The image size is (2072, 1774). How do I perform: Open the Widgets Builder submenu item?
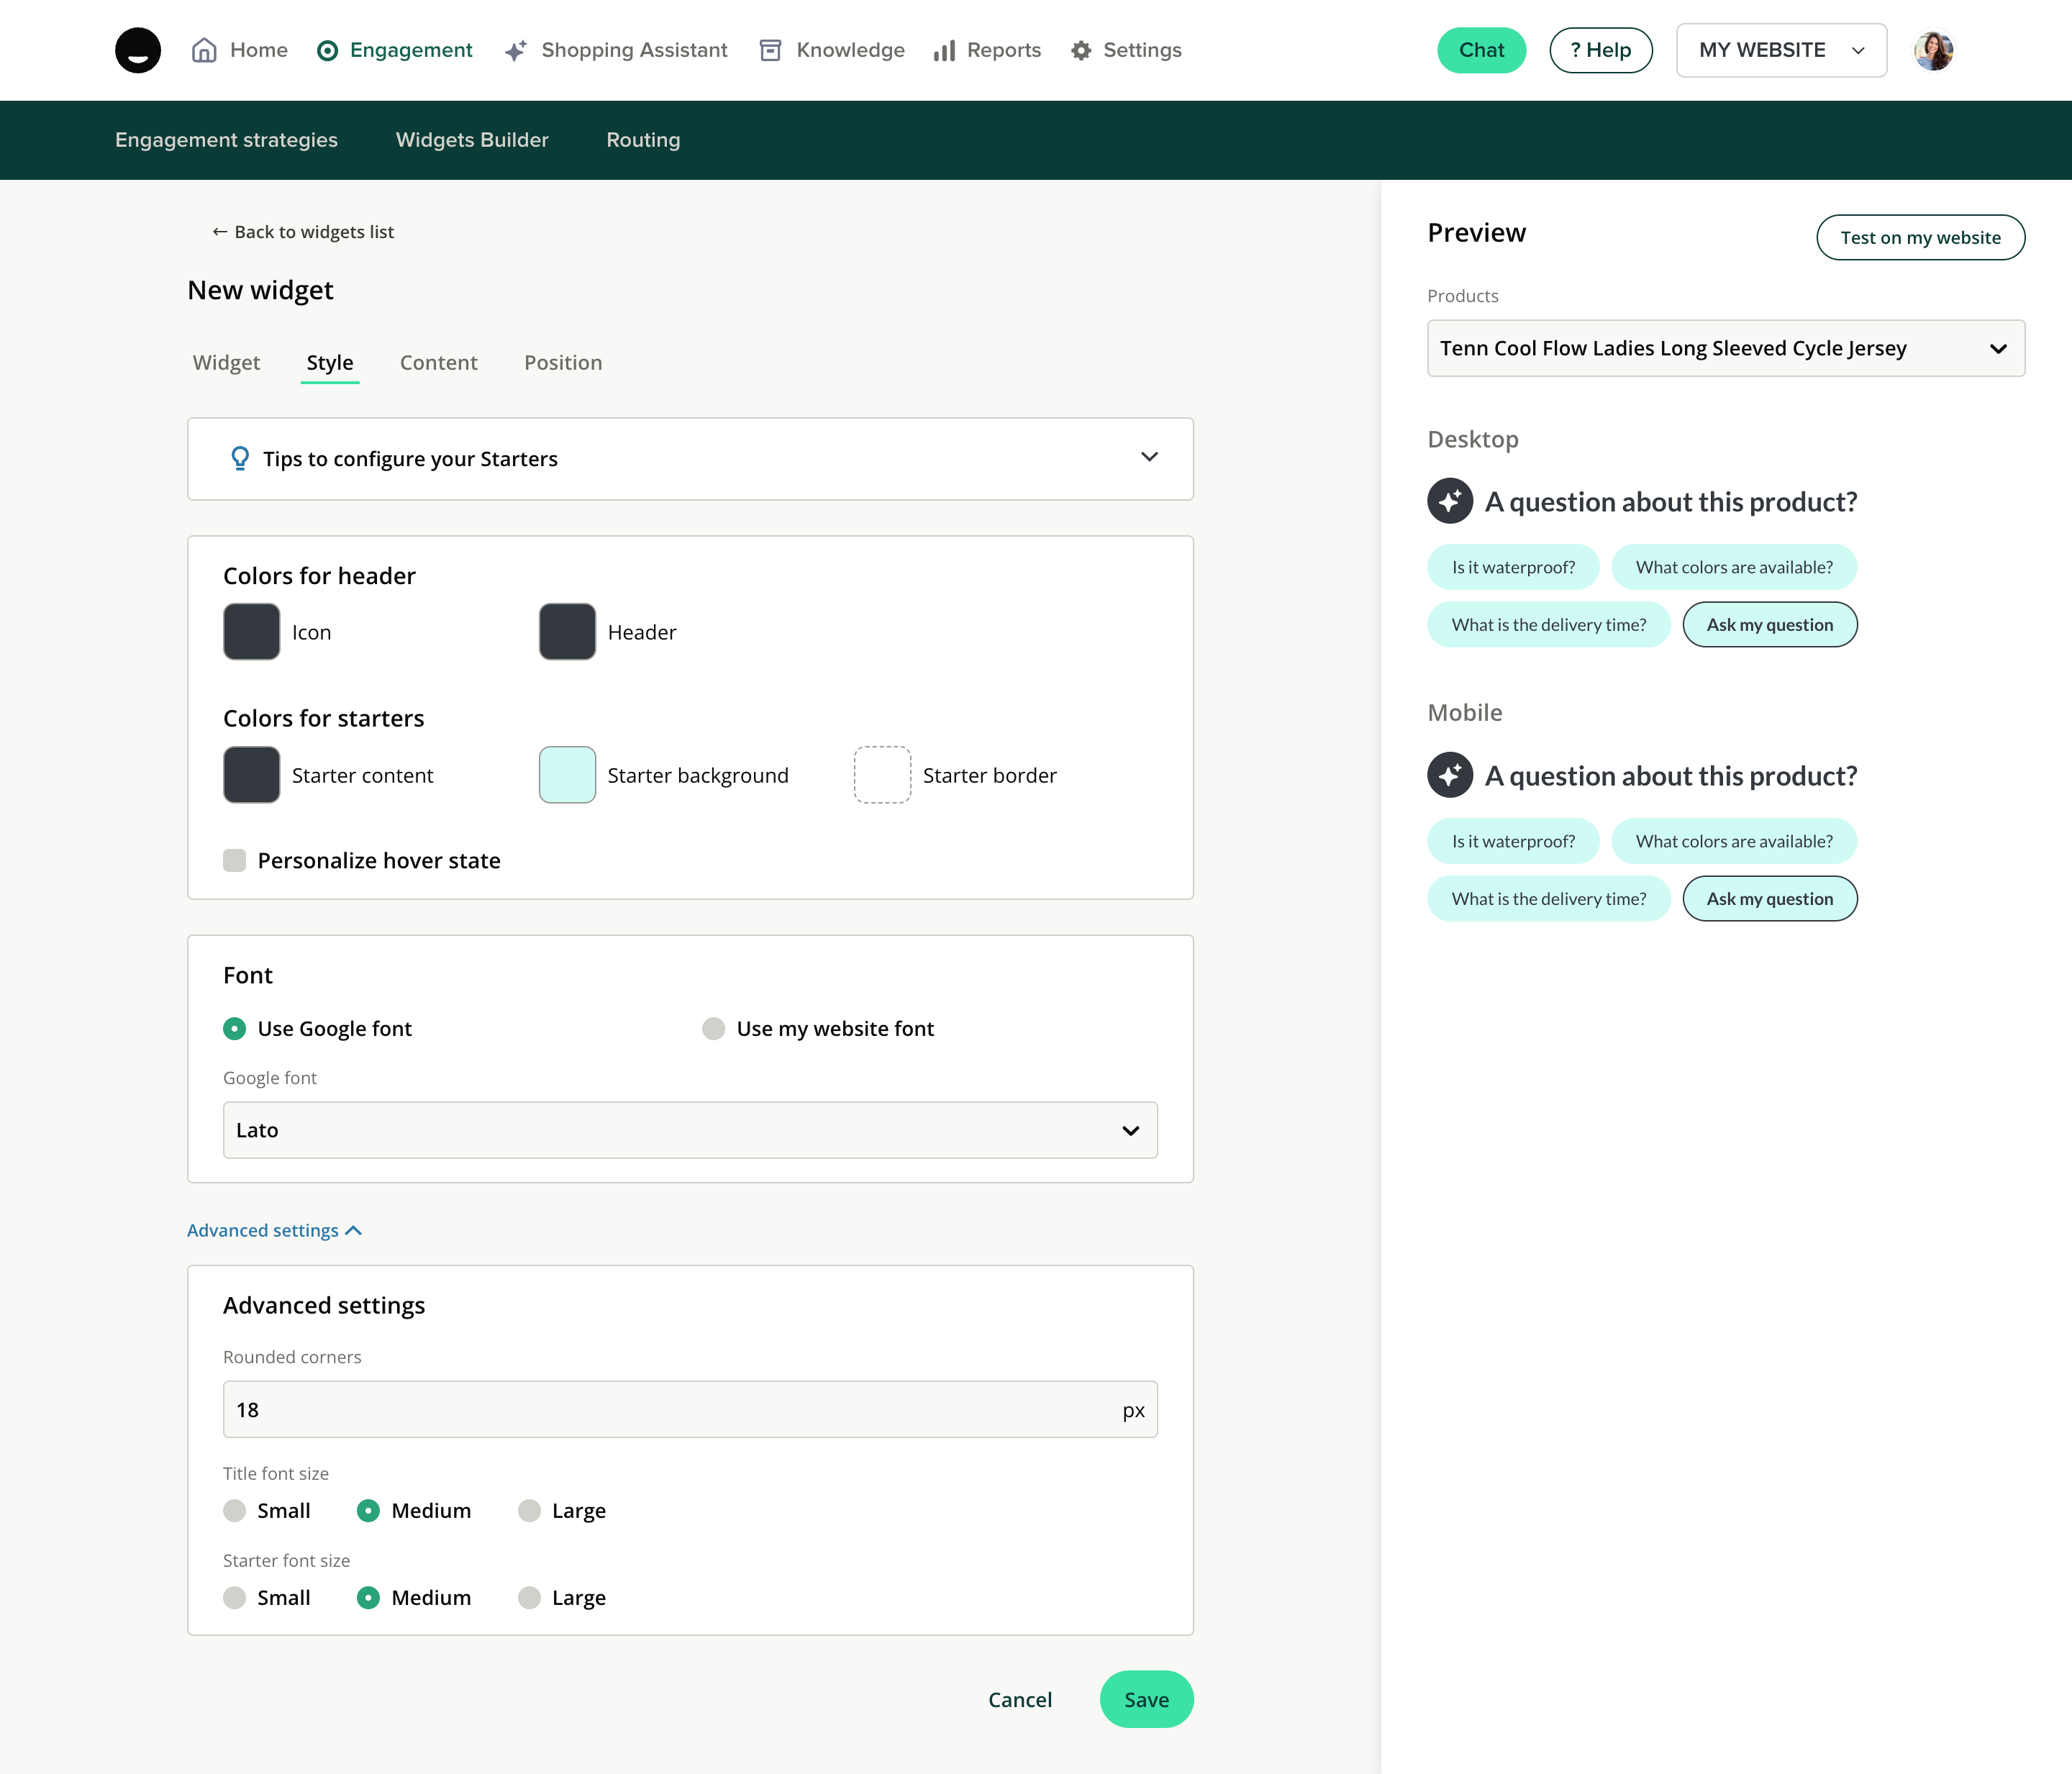click(472, 140)
